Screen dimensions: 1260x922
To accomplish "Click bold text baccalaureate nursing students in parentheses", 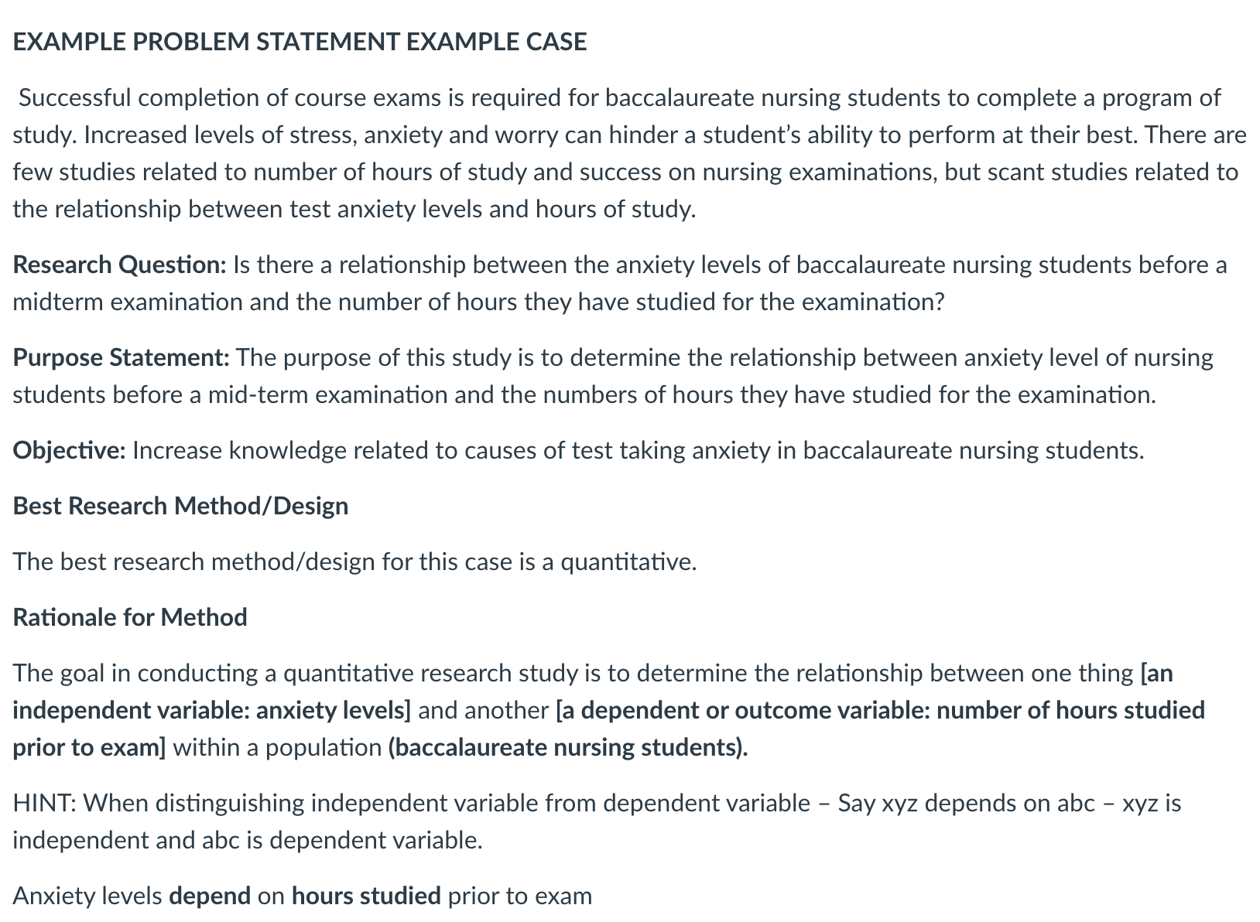I will (x=568, y=748).
